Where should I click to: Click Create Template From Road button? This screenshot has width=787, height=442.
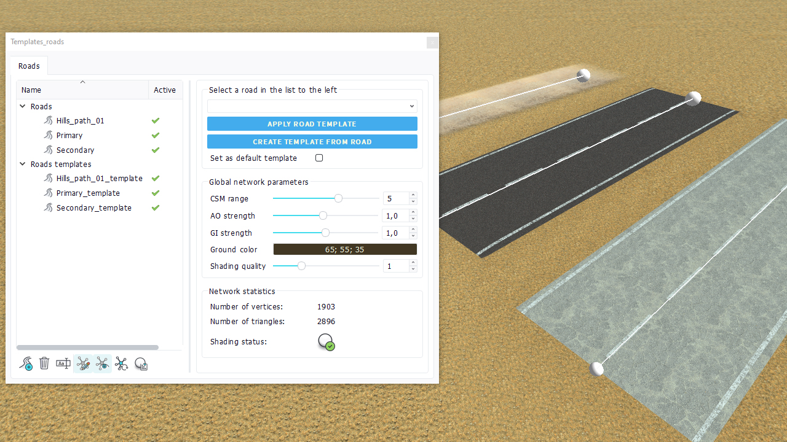[x=312, y=142]
